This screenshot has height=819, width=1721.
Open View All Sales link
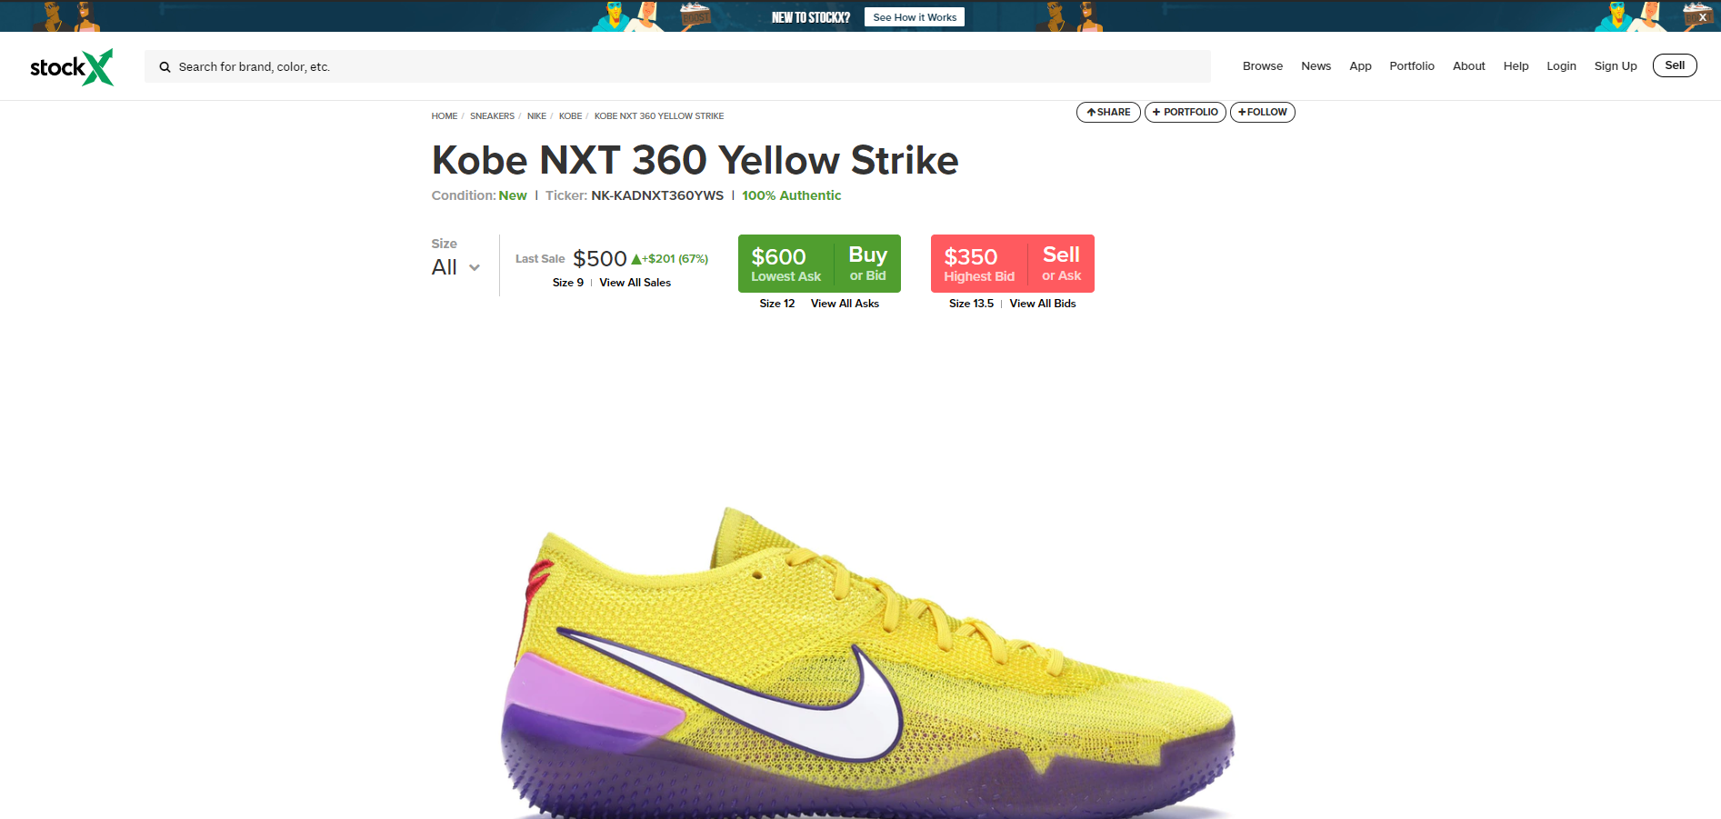[x=635, y=283]
